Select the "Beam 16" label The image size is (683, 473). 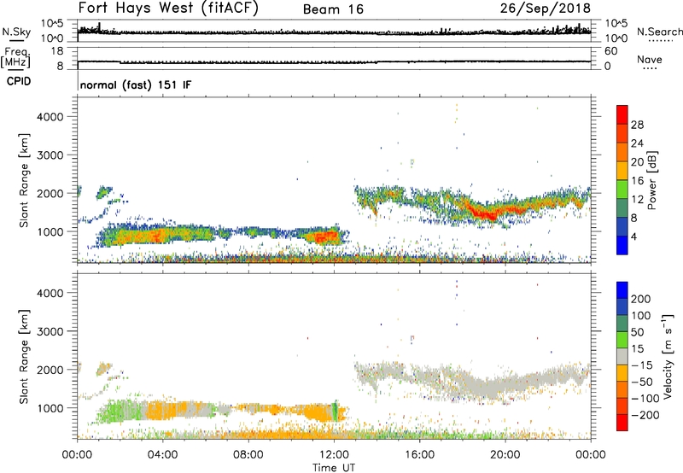click(333, 9)
